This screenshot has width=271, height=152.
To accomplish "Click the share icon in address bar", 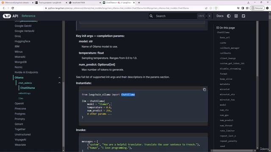I will pos(206,8).
